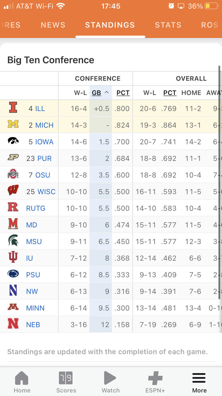222x396 pixels.
Task: Open the RUTG team link
Action: [36, 208]
